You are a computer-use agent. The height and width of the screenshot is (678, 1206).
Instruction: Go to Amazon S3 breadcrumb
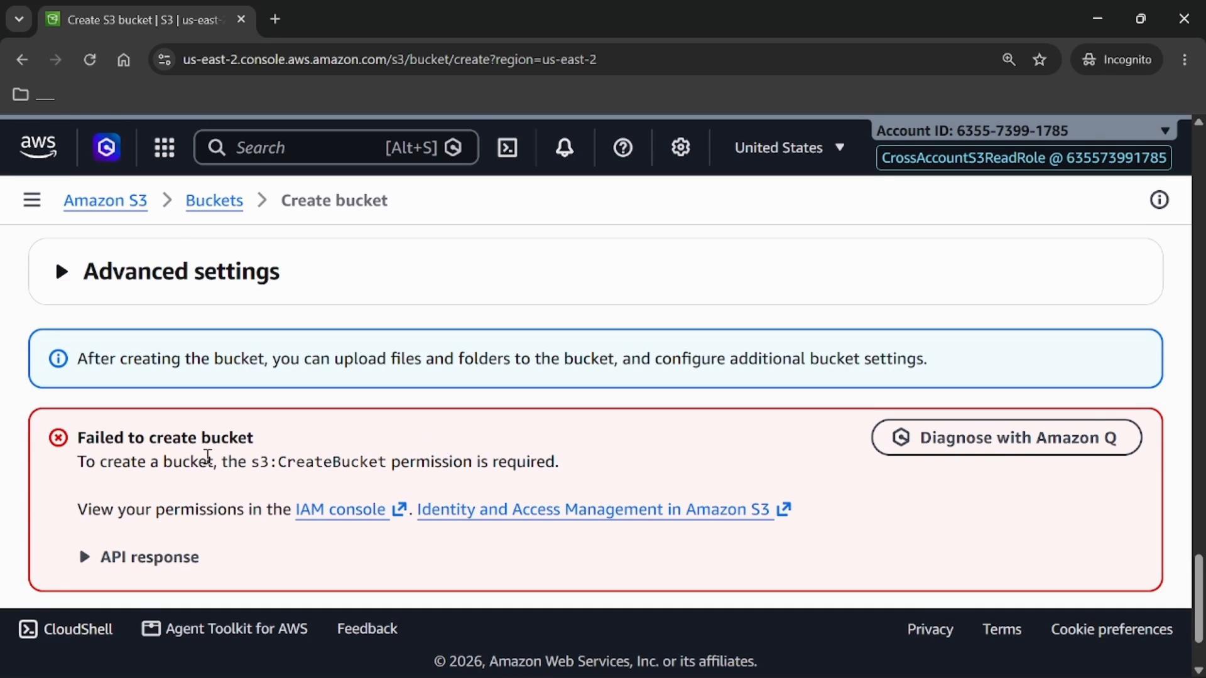105,200
